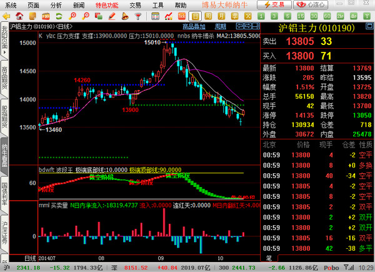Viewport: 375px width, 272px height.
Task: Click the green refresh arrows icon
Action: click(59, 16)
